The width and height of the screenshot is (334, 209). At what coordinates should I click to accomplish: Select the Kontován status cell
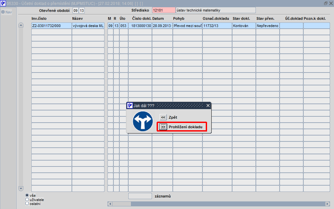click(244, 26)
